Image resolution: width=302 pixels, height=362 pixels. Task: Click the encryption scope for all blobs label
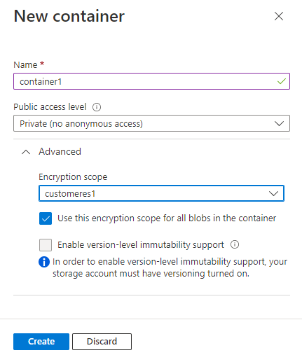click(x=167, y=218)
